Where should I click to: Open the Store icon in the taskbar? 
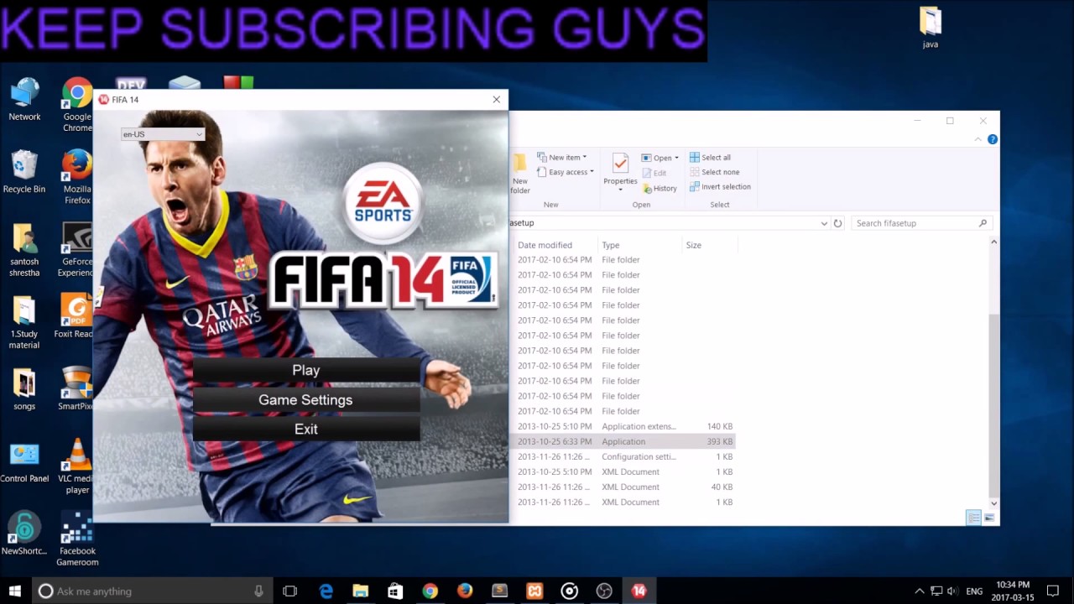point(395,591)
